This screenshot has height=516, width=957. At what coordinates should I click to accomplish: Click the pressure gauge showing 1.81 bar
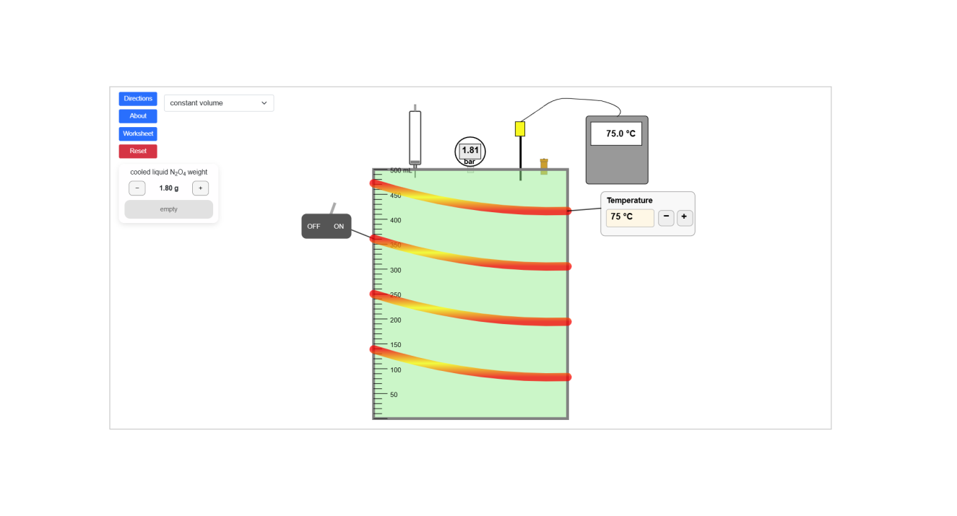point(469,152)
